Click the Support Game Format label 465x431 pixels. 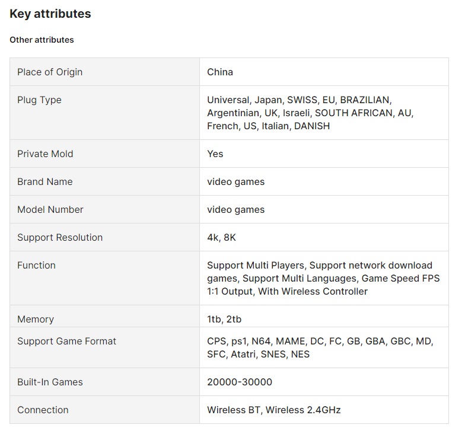(x=67, y=341)
